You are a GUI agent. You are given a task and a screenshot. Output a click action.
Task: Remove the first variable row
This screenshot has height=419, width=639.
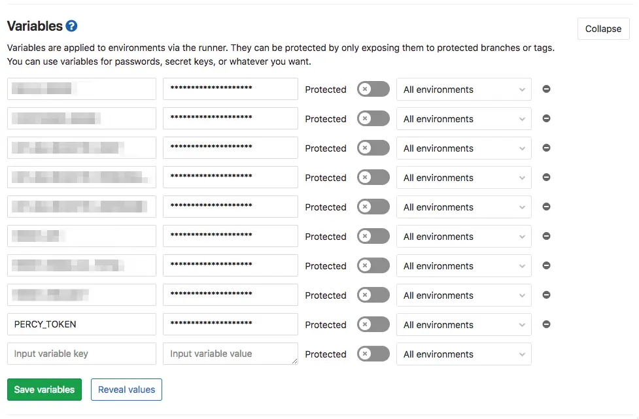(546, 89)
